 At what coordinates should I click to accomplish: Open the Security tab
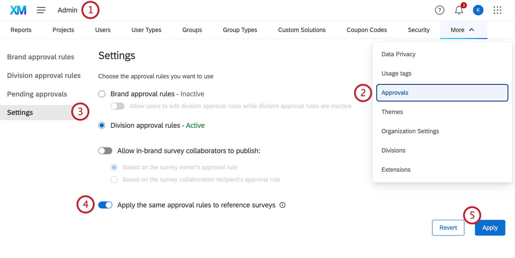coord(418,30)
